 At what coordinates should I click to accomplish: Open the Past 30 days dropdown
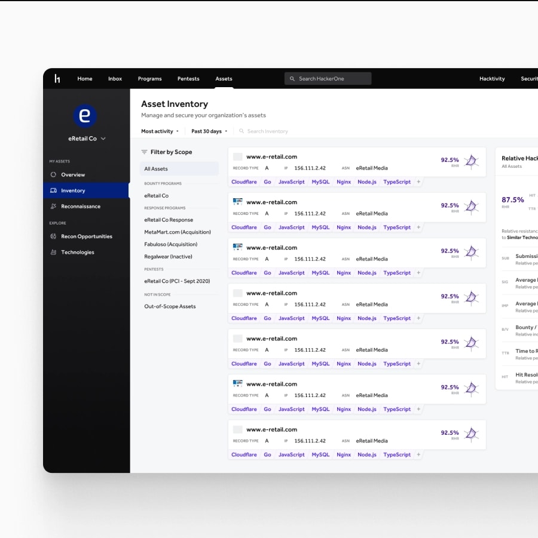pyautogui.click(x=209, y=131)
